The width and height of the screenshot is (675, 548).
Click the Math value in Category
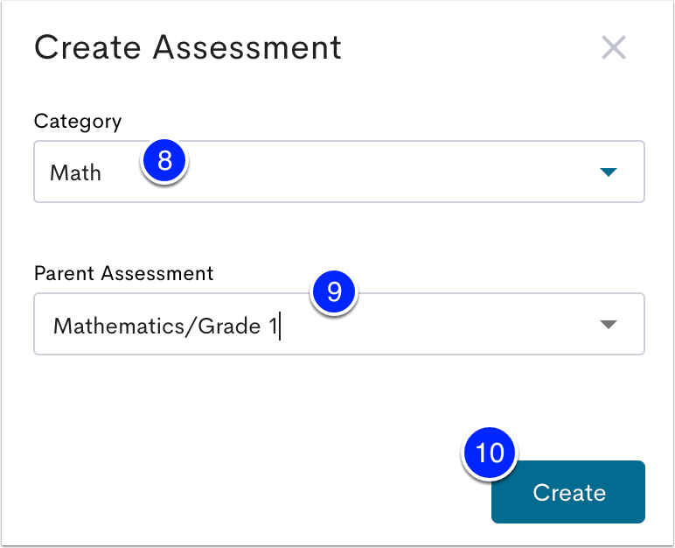click(76, 173)
